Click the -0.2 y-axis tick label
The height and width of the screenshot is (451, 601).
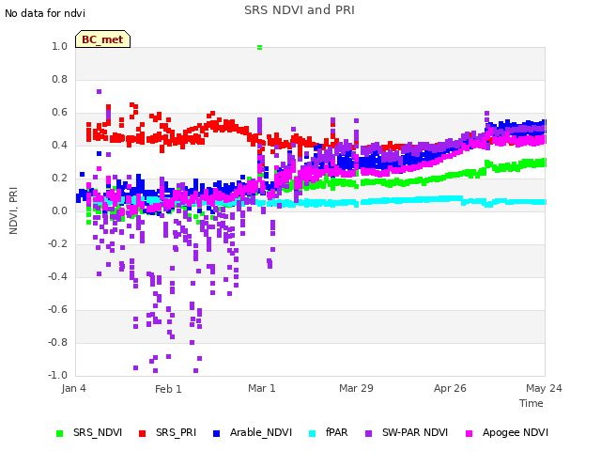(x=57, y=243)
